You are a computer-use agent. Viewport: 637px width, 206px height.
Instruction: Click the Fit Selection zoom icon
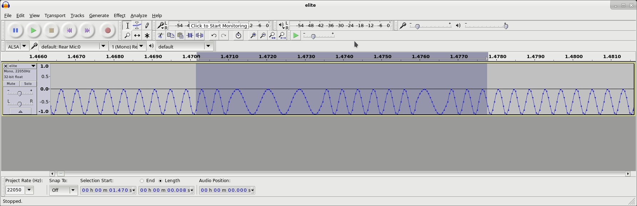(272, 35)
